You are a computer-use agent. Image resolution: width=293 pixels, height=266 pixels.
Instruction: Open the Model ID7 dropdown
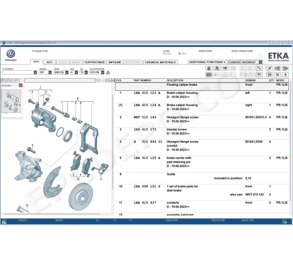(50, 72)
